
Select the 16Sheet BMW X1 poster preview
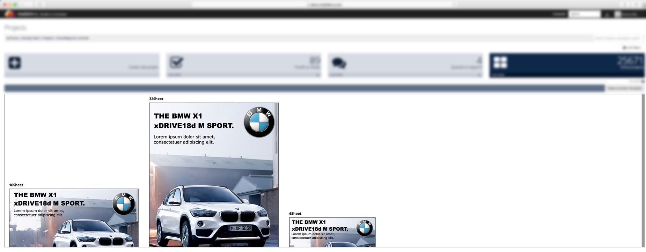coord(74,218)
